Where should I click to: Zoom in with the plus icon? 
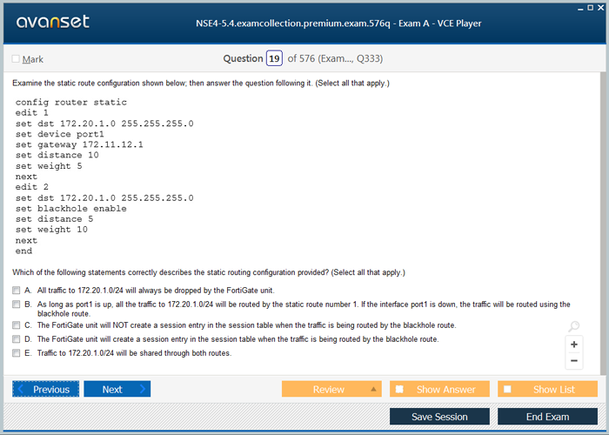tap(573, 344)
